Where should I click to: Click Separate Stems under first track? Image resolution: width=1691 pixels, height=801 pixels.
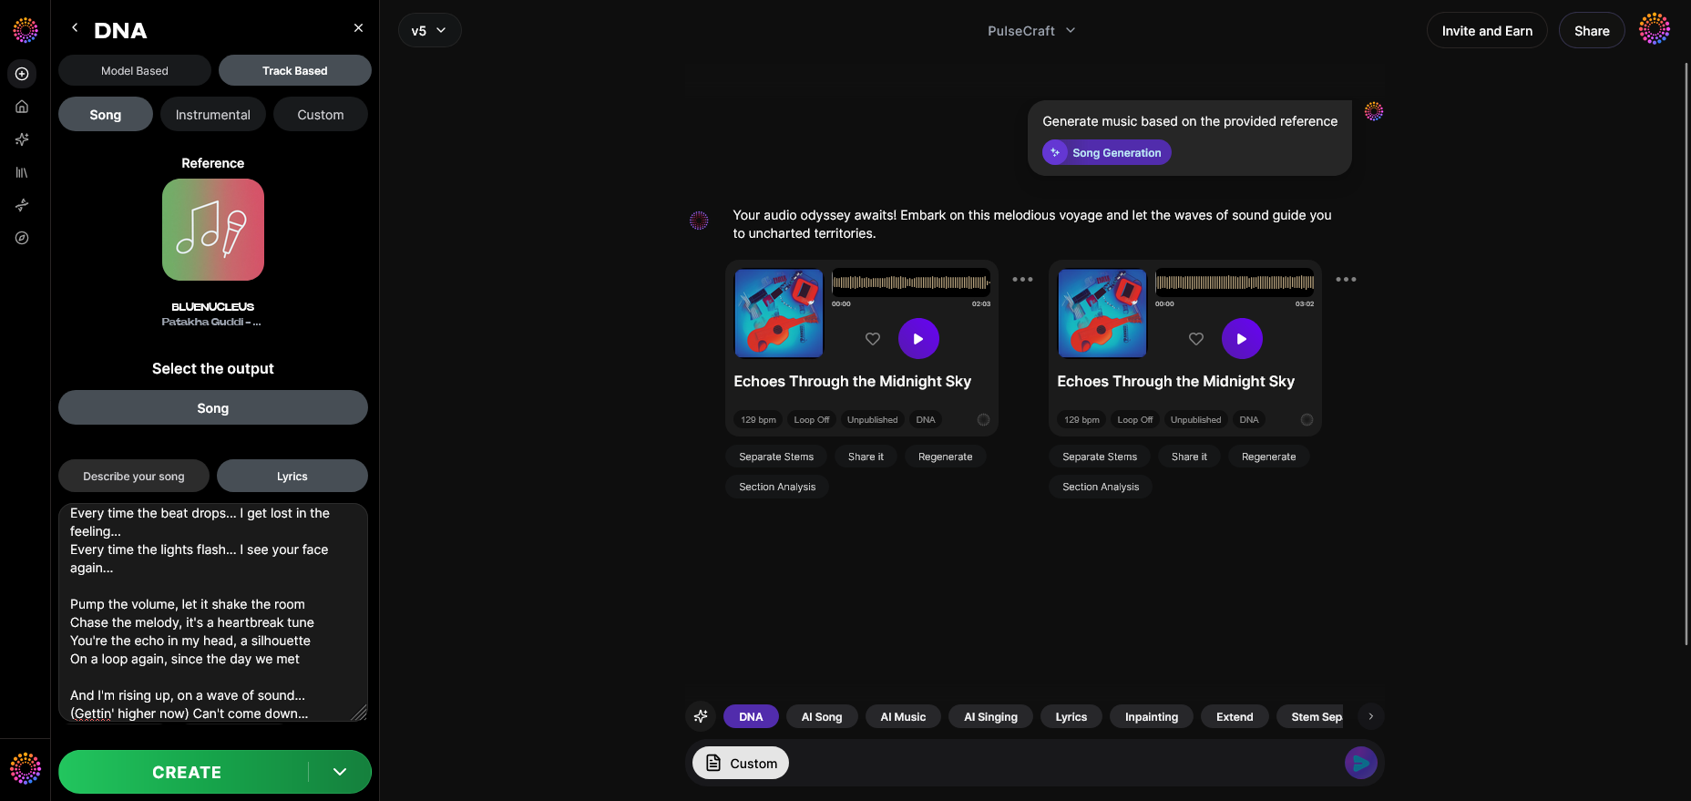[x=776, y=457]
